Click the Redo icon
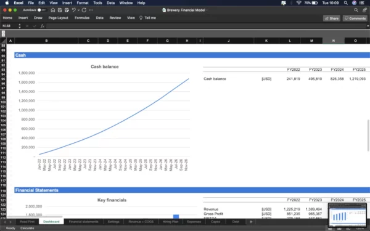The width and height of the screenshot is (370, 231). 84,10
